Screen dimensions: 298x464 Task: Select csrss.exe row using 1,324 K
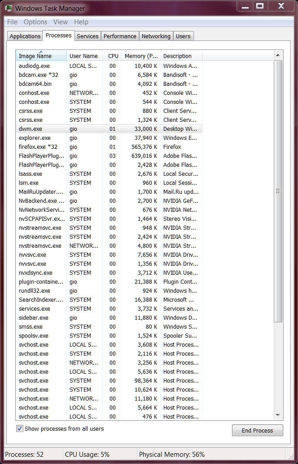[x=109, y=120]
